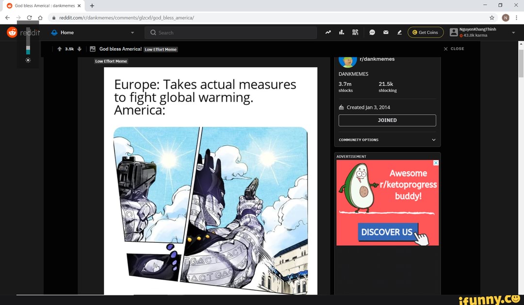Bookmark this page with the star icon
This screenshot has height=305, width=524.
pos(491,17)
